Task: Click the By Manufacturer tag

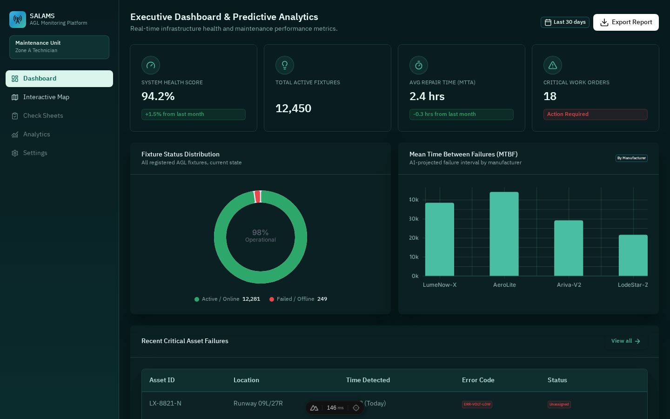Action: click(x=631, y=158)
